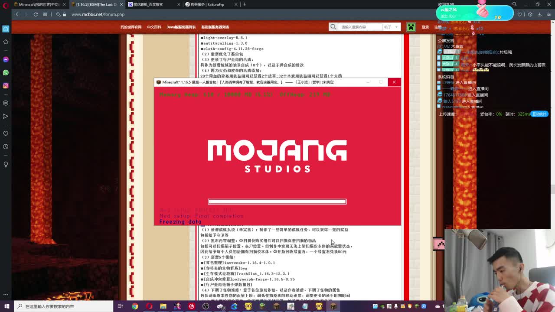Open the File Explorer taskbar icon

point(163,306)
